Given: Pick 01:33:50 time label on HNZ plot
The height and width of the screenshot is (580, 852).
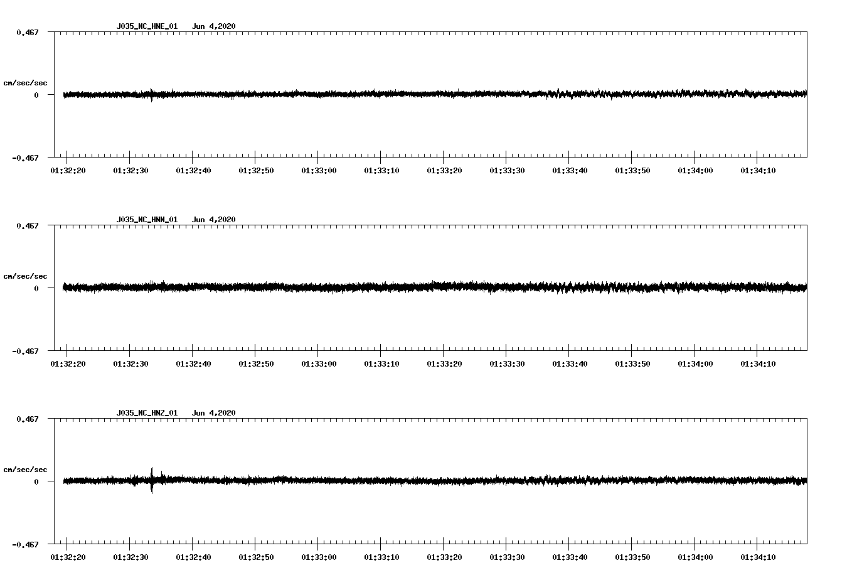Looking at the screenshot, I should click(x=632, y=557).
